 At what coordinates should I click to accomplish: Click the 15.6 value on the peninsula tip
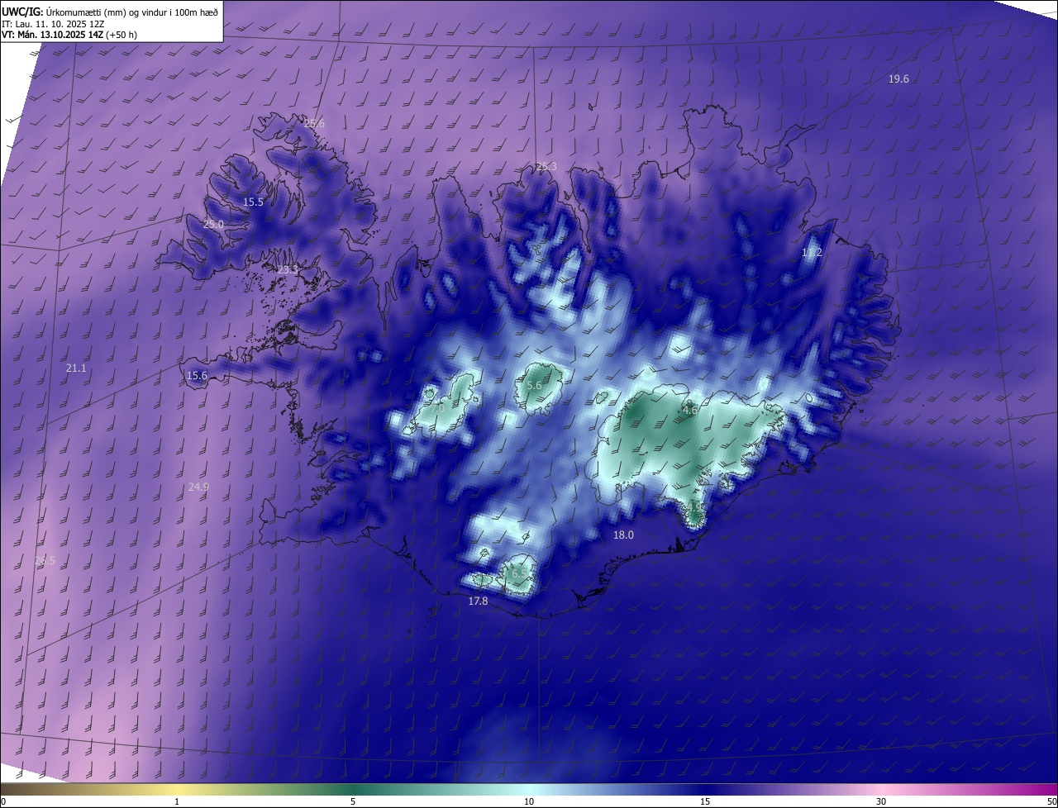tap(197, 376)
